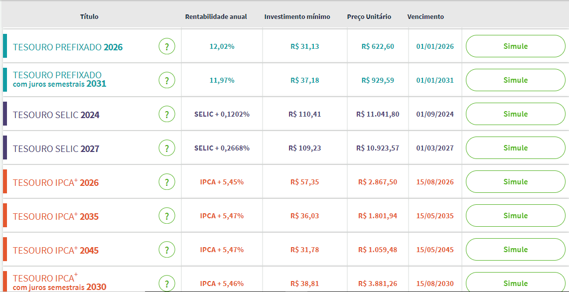
Task: Select the Preço Unitário column header
Action: (x=369, y=16)
